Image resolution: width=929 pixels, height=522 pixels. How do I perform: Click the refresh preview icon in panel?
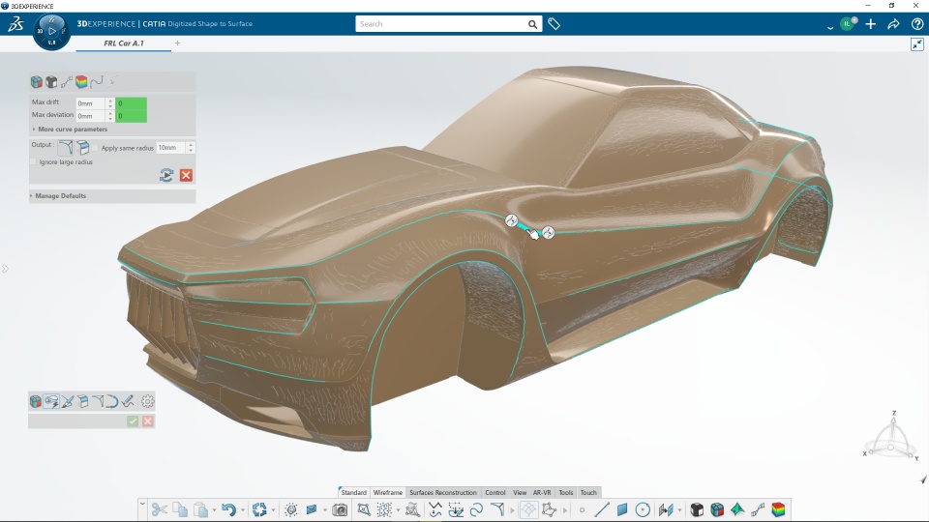click(x=166, y=175)
